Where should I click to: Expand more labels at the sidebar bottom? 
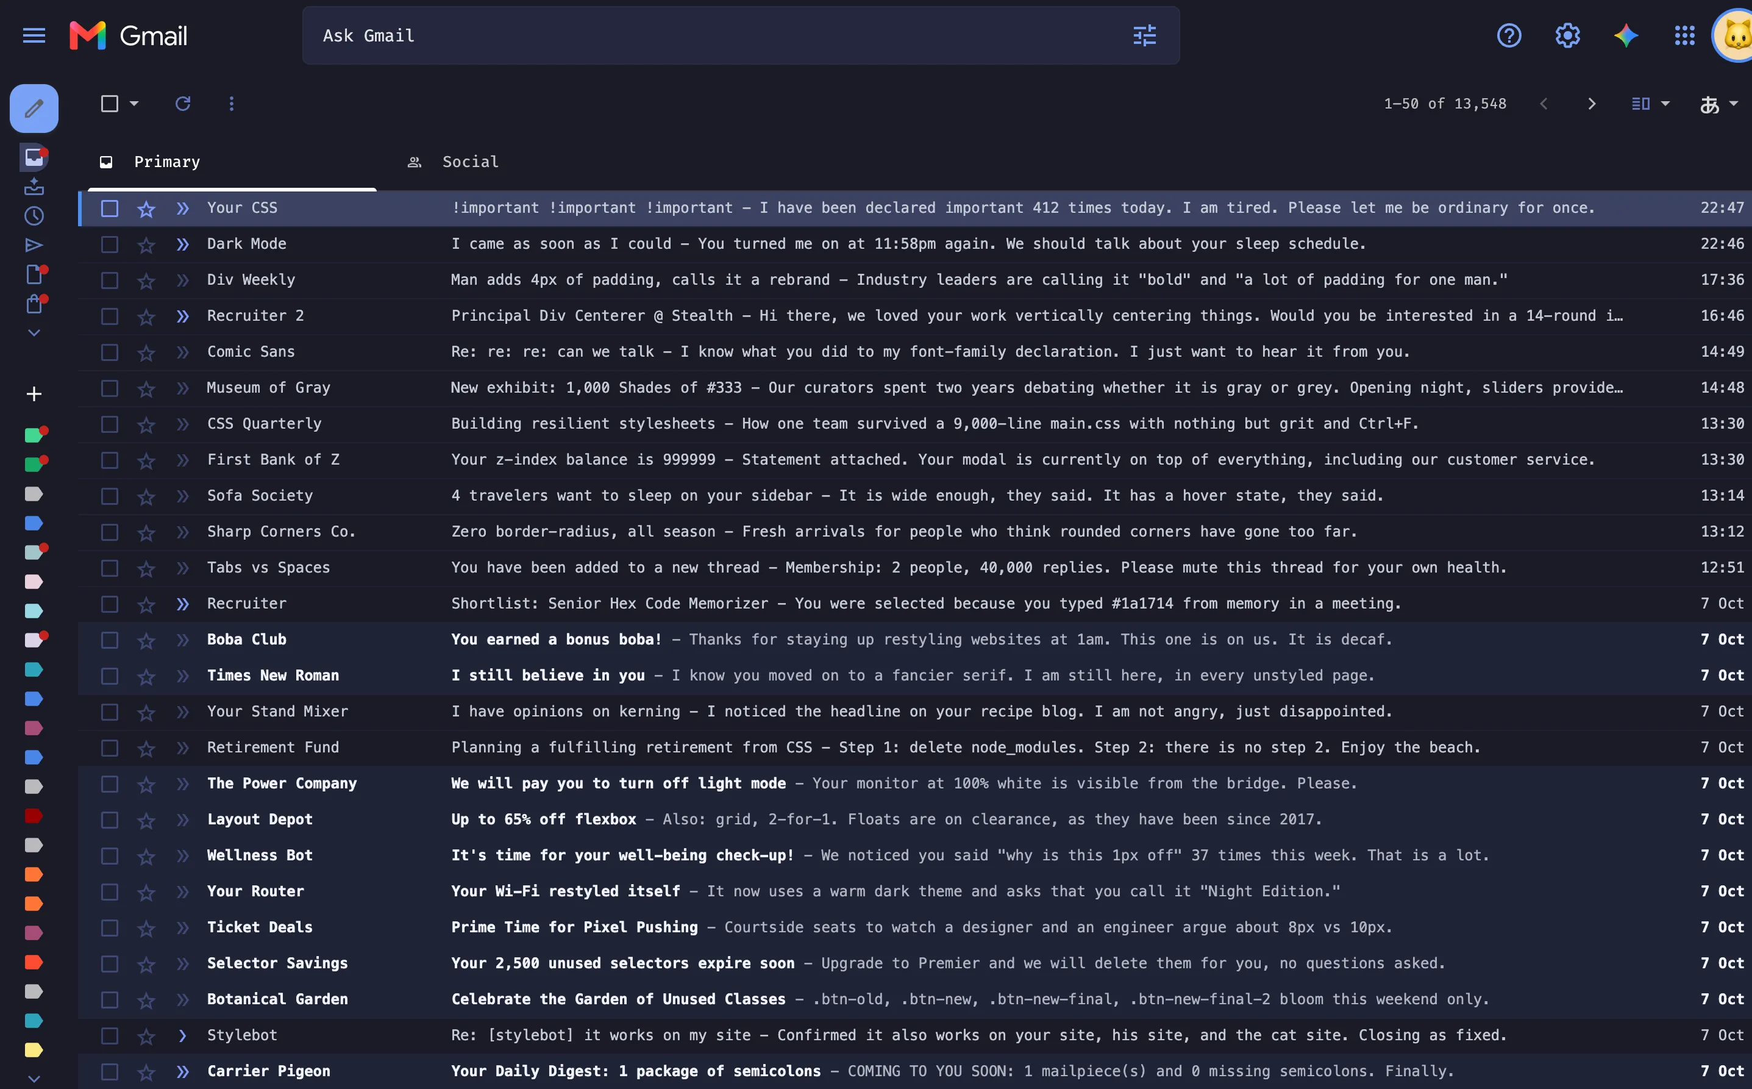click(34, 1079)
